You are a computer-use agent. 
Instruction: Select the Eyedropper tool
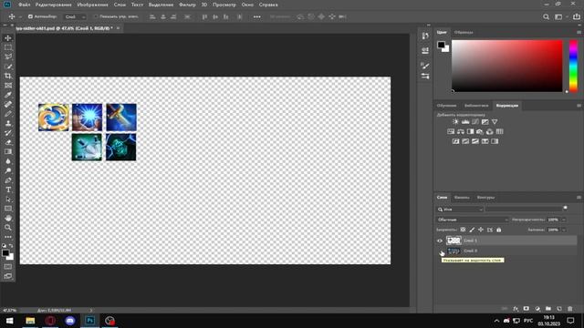8,95
